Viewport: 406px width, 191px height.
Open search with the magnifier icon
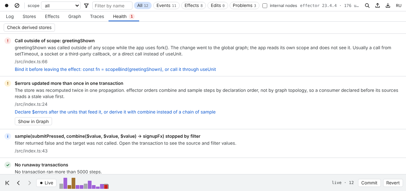tap(367, 6)
